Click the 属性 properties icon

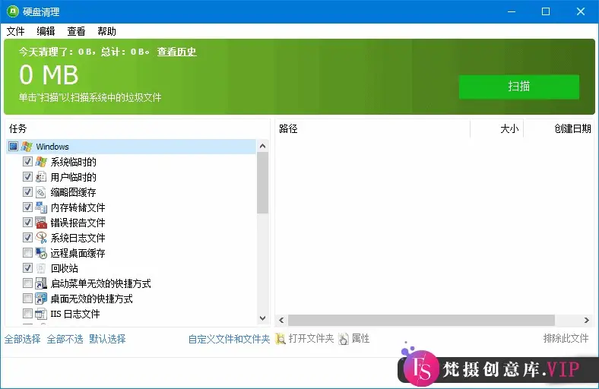click(x=344, y=339)
